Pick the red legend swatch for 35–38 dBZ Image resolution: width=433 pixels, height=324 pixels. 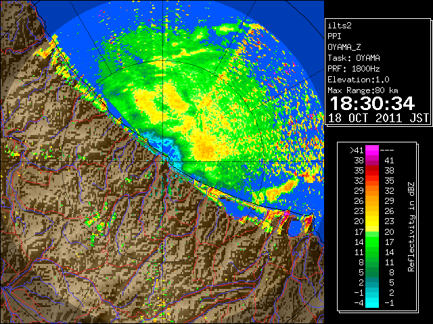tap(372, 171)
